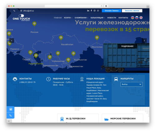Select the Kazakhstan map pin

(x=61, y=38)
